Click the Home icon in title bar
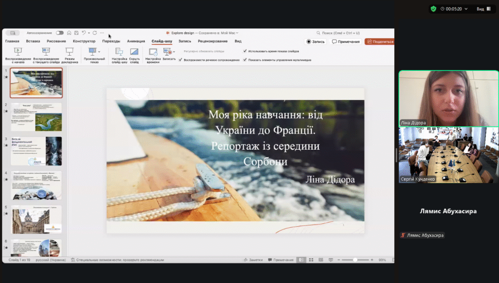Screen dimensions: 499x283 click(69, 33)
